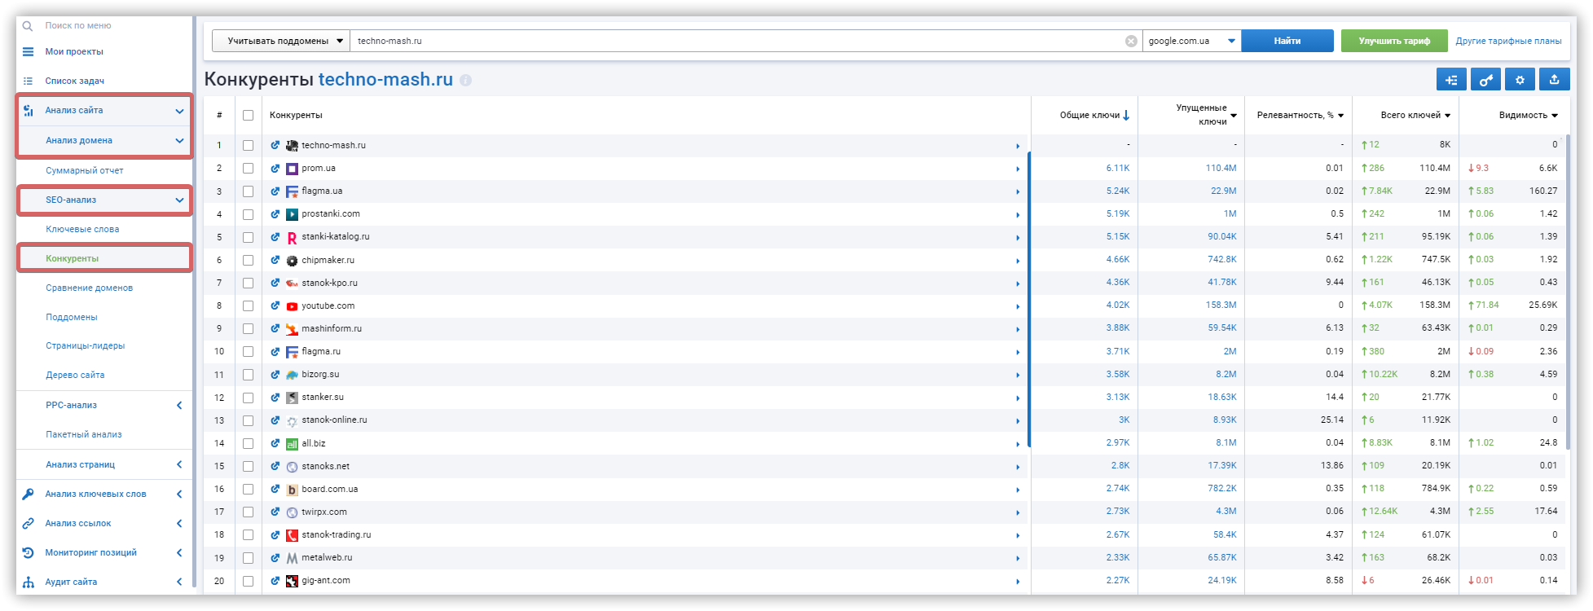The width and height of the screenshot is (1593, 611).
Task: Tick the checkbox for mashinform.ru
Action: (248, 329)
